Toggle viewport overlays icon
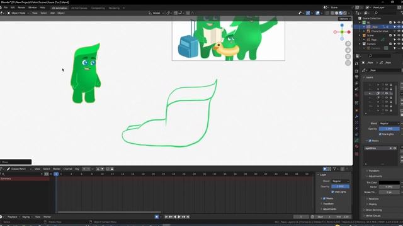 317,13
